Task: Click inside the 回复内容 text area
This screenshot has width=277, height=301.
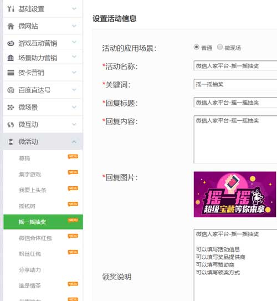Action: click(235, 140)
